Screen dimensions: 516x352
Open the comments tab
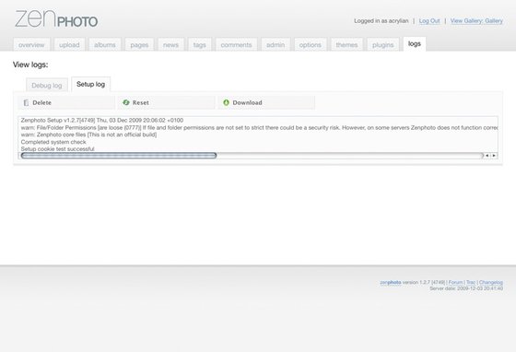[236, 45]
